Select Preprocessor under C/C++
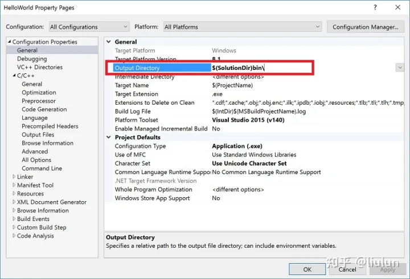 [38, 101]
